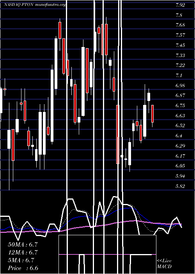Click the 7.92 price axis label
Screen dimensions: 195x274
point(180,5)
